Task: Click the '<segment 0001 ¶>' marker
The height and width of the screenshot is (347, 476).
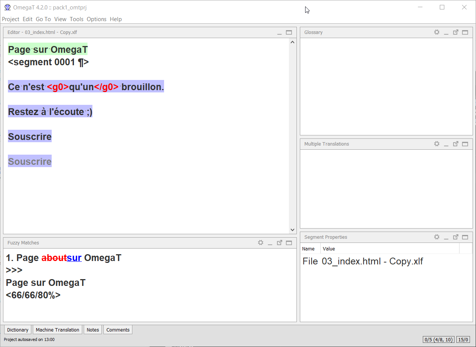Action: (x=48, y=62)
